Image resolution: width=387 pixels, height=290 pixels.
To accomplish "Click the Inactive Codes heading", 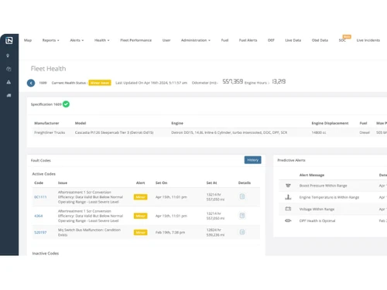I will 46,254.
